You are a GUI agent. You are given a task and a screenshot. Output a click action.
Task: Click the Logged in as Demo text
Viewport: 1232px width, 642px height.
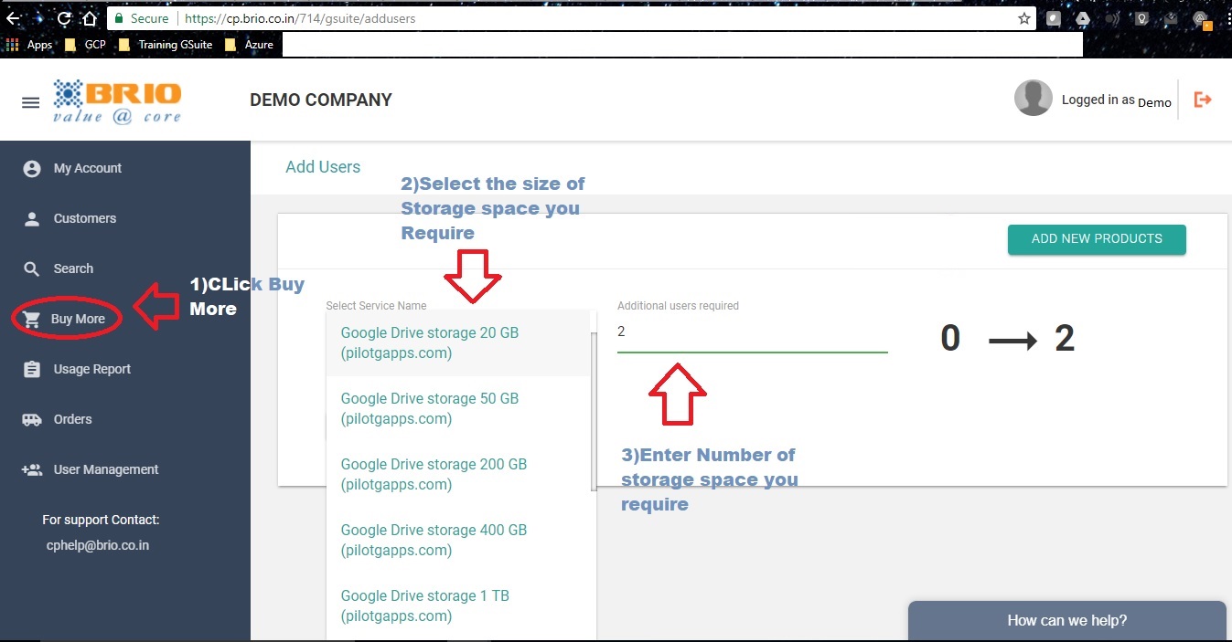(x=1117, y=100)
